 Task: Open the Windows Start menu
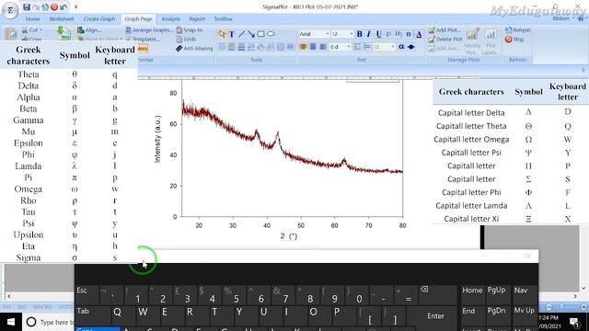[11, 322]
